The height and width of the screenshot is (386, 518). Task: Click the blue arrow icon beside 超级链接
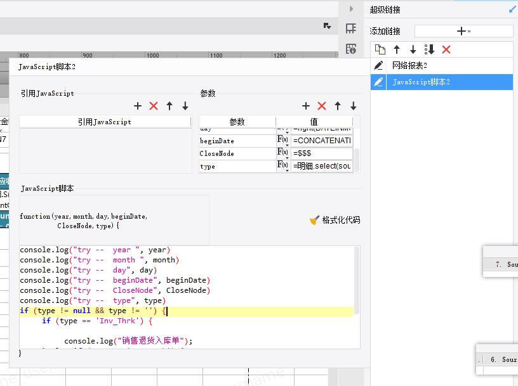pos(513,10)
